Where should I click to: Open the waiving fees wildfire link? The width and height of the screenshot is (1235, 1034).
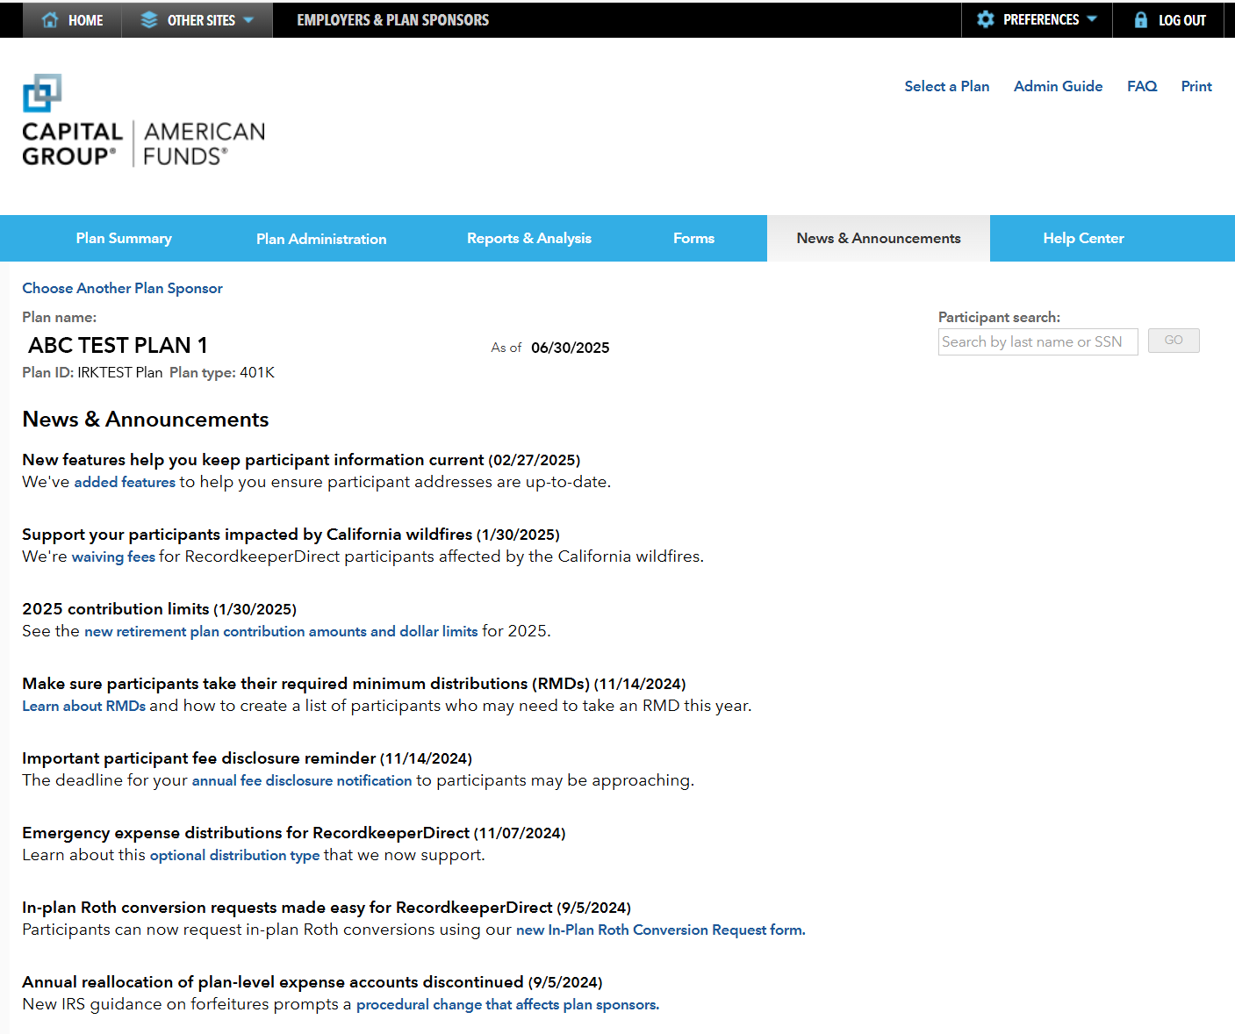click(x=113, y=556)
